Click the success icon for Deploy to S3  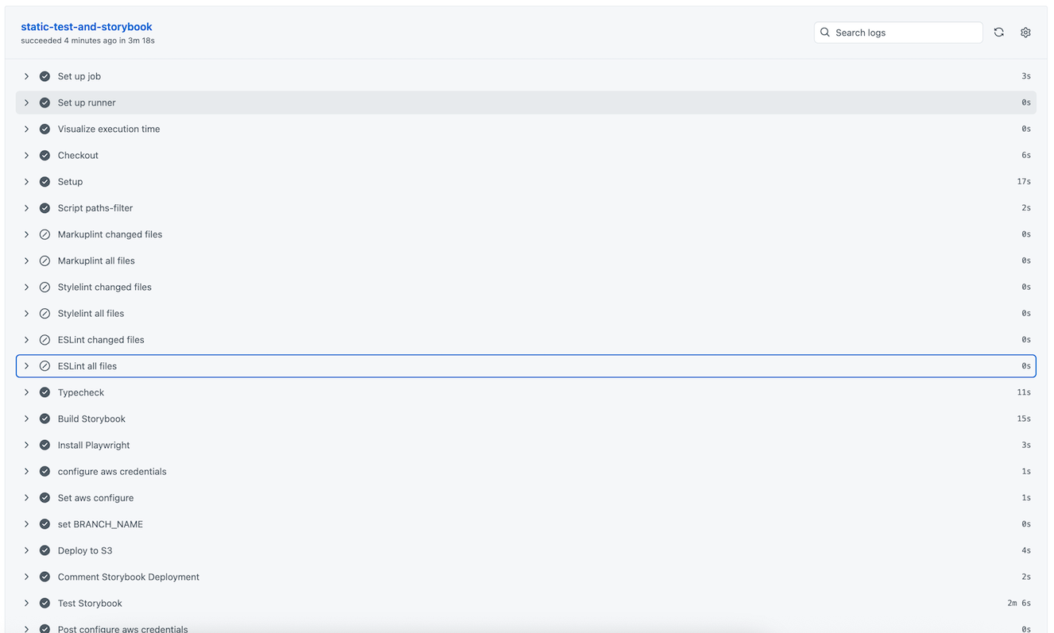(45, 550)
